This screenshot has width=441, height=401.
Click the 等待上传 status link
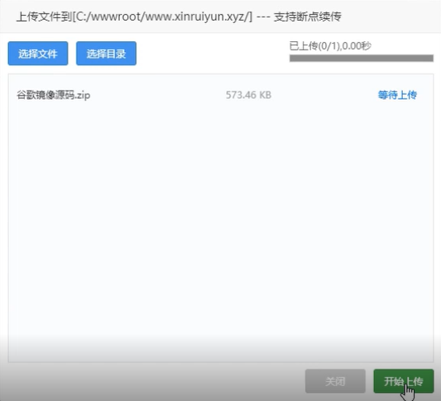point(397,95)
